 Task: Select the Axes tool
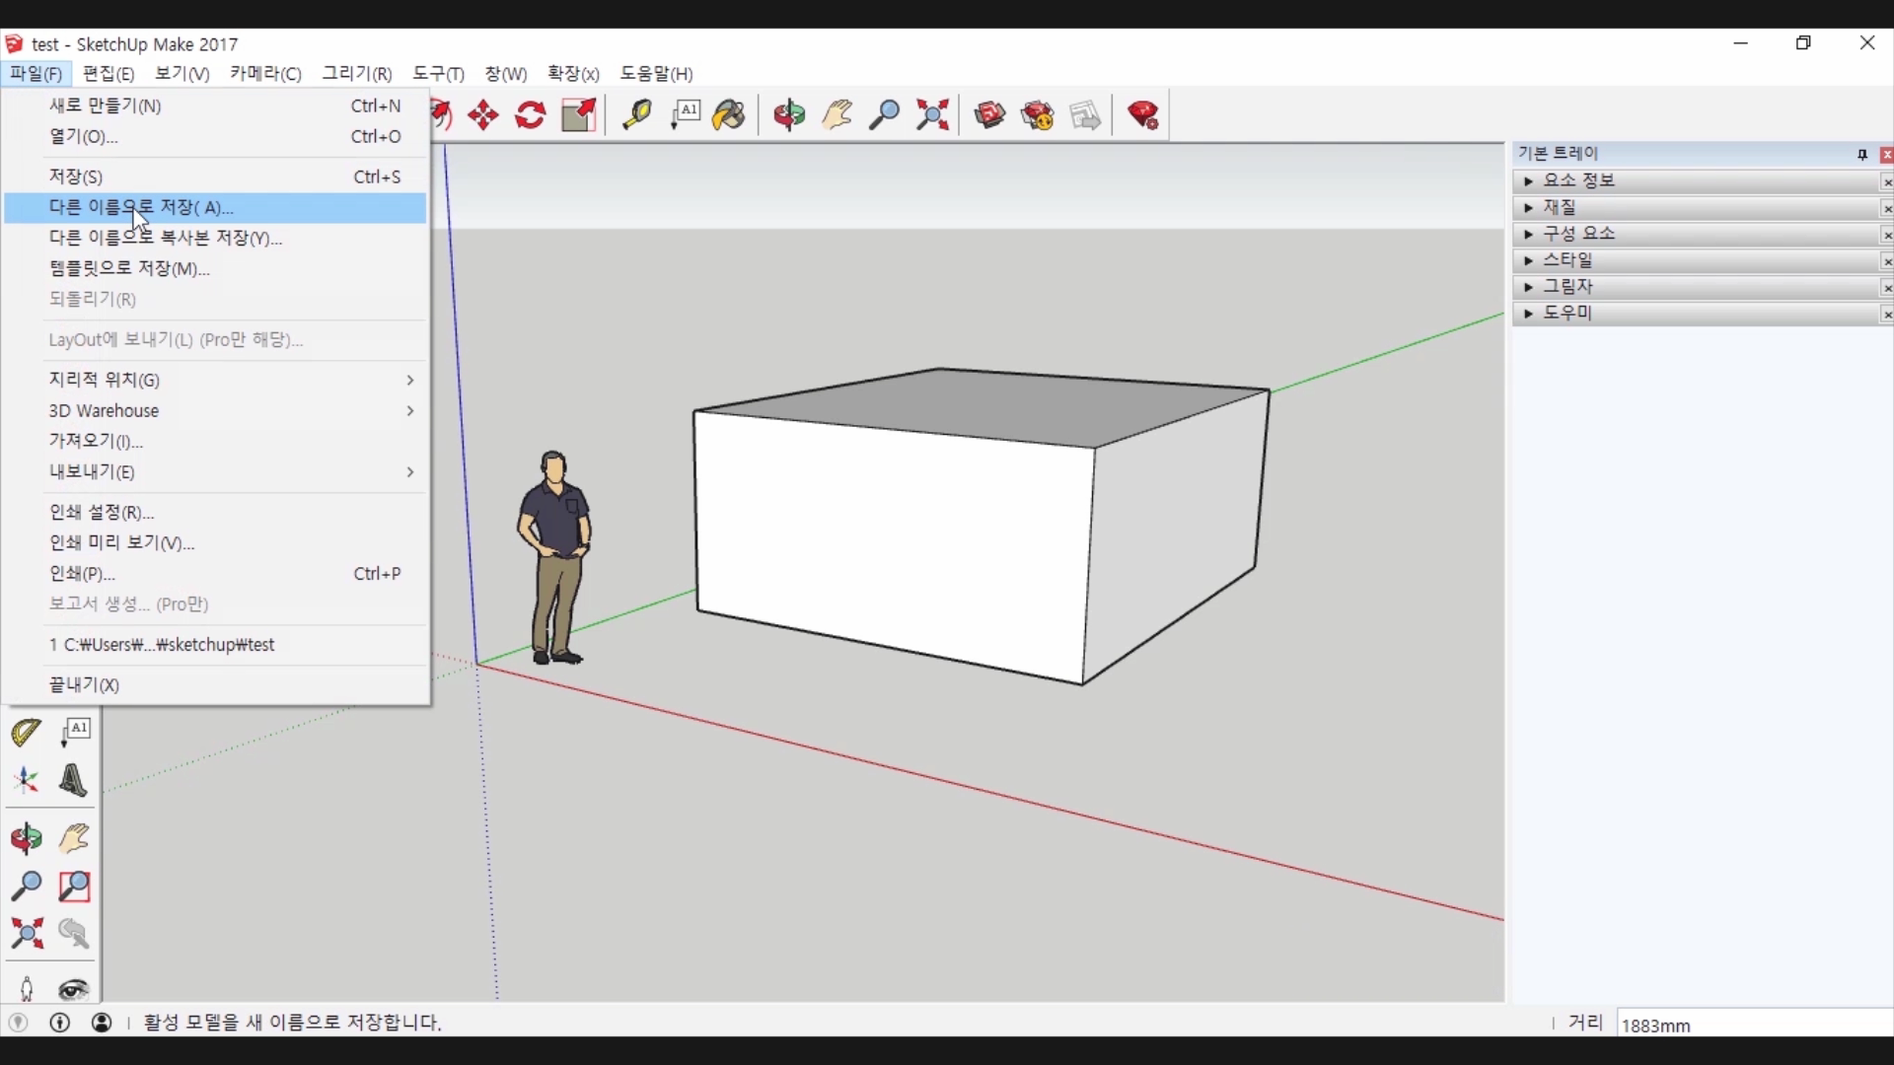click(x=26, y=780)
